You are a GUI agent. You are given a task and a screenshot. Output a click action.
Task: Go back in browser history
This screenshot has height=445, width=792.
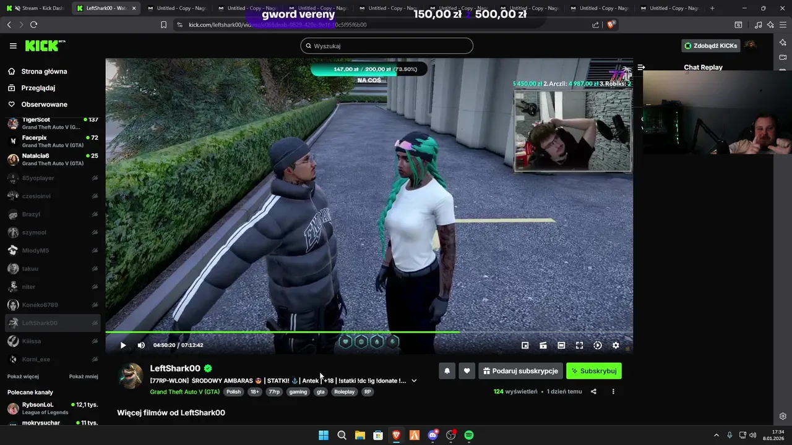pos(9,25)
